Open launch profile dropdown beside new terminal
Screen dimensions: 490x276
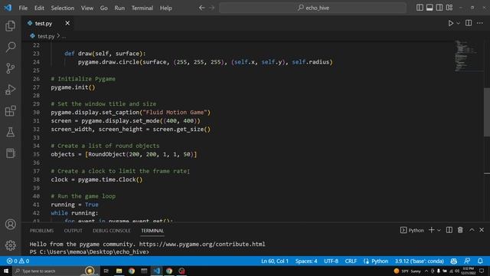pos(439,230)
